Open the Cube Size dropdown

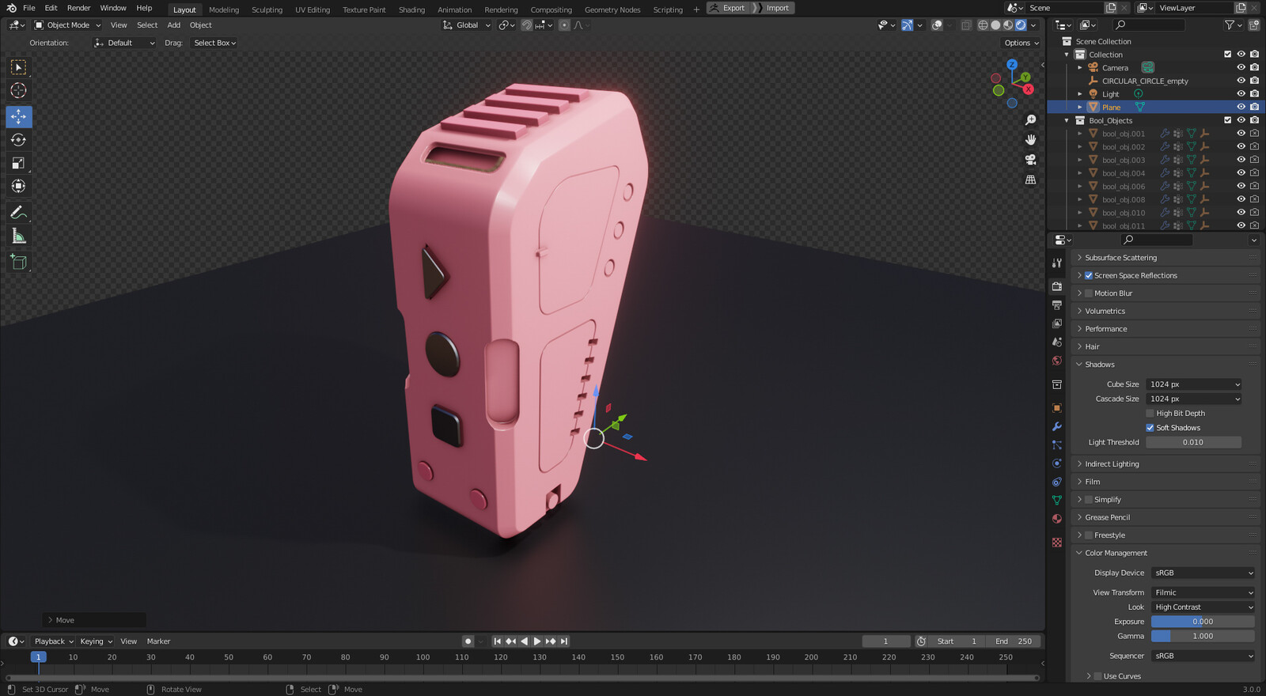[1194, 384]
